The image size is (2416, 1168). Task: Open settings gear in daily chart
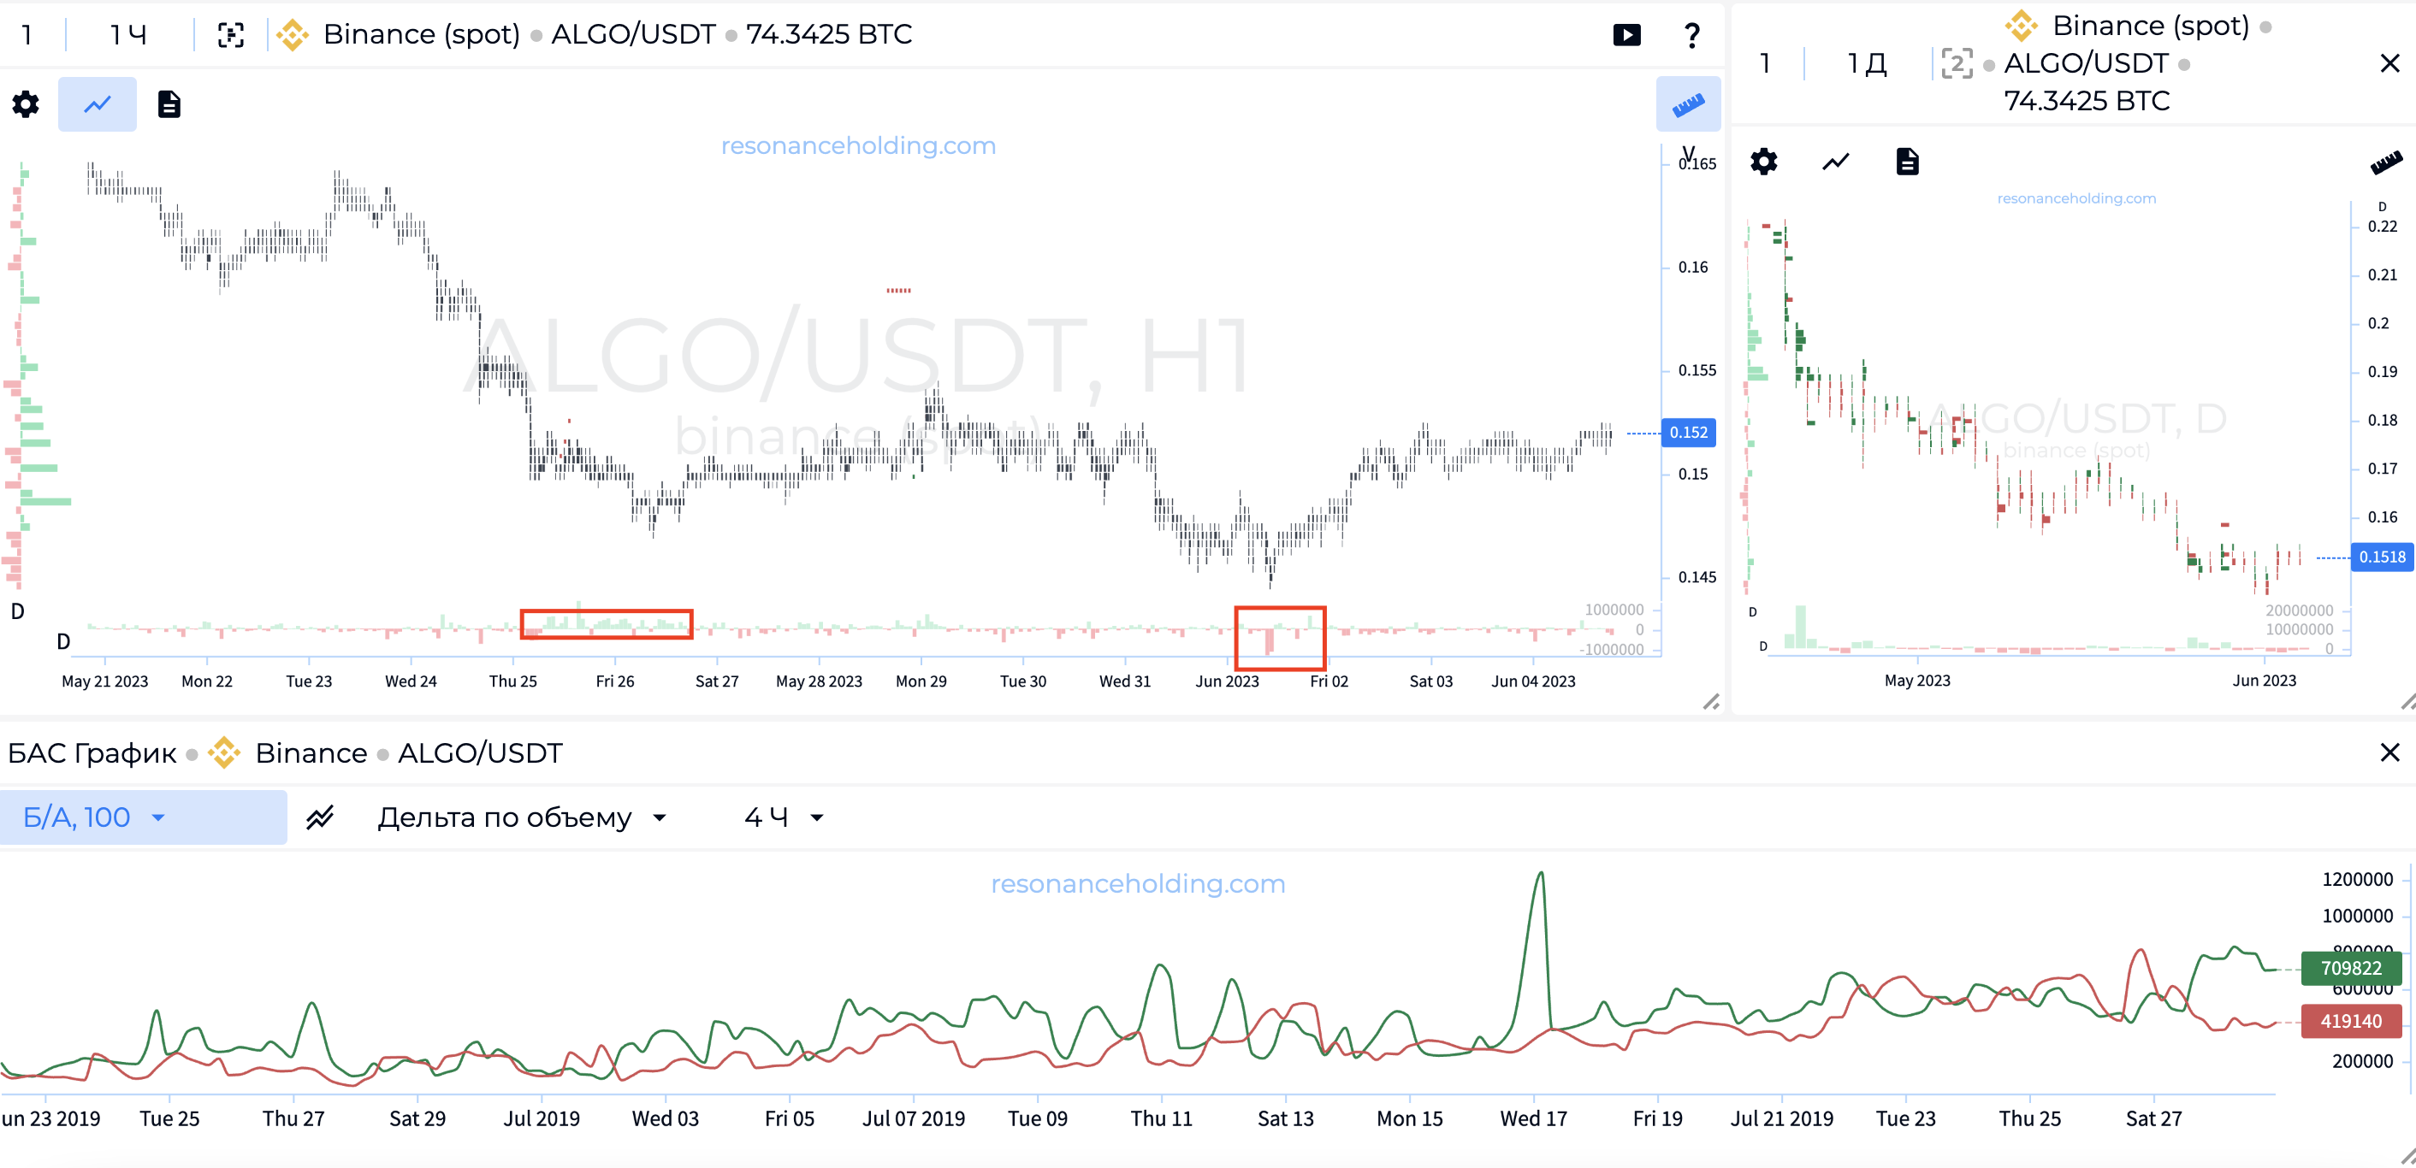[1763, 162]
